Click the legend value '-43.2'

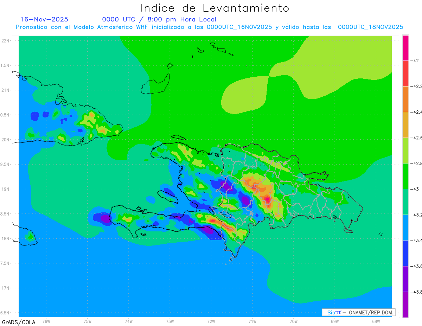(416, 215)
